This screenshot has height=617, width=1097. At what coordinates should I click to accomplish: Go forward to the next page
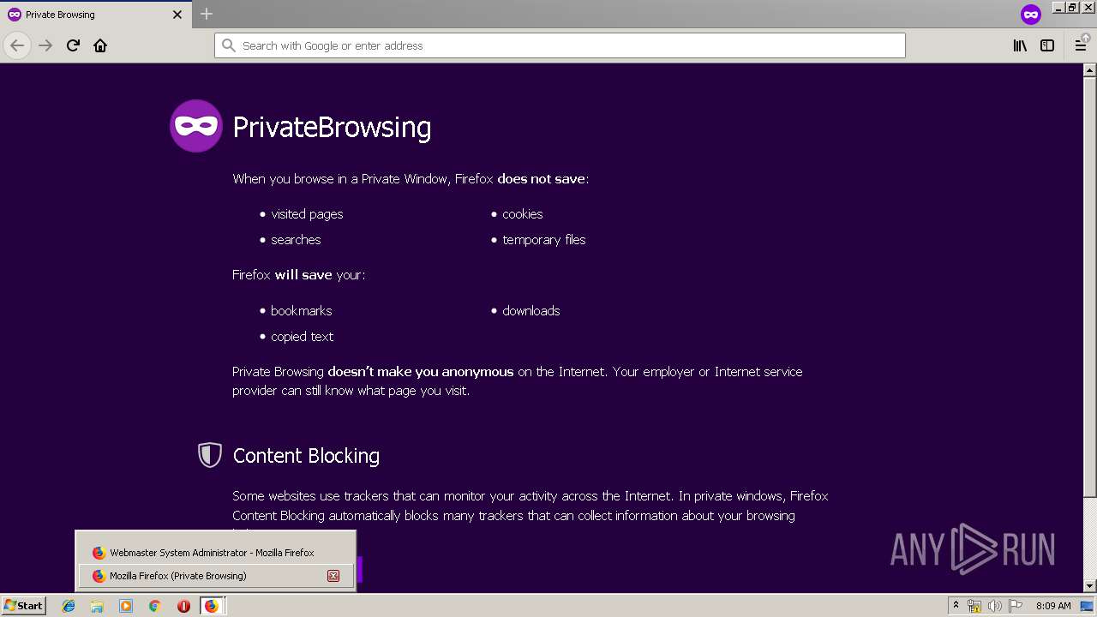point(45,45)
